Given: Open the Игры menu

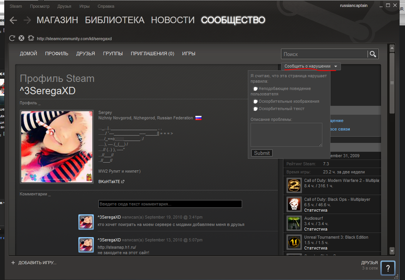Looking at the screenshot, I should coord(85,6).
